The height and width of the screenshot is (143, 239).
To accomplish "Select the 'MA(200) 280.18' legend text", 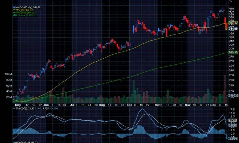I will [25, 13].
